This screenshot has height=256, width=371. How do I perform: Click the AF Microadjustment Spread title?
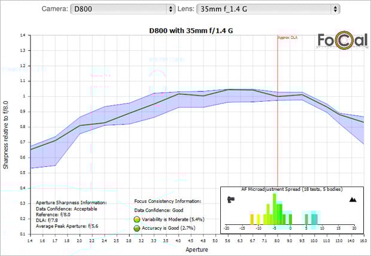click(x=292, y=189)
